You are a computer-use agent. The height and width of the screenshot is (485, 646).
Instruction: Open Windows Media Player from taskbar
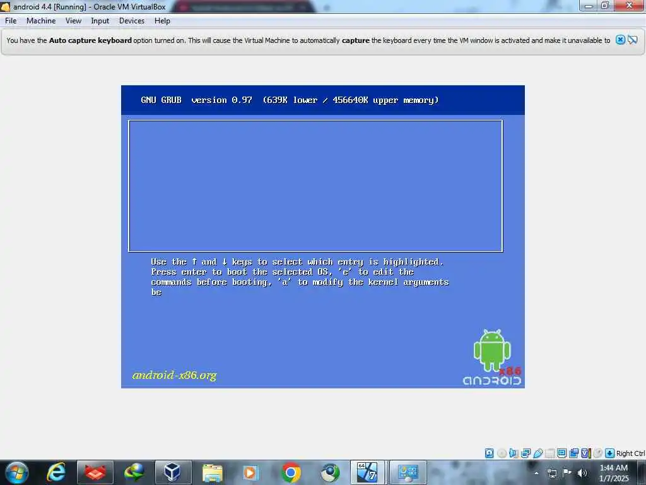point(250,472)
